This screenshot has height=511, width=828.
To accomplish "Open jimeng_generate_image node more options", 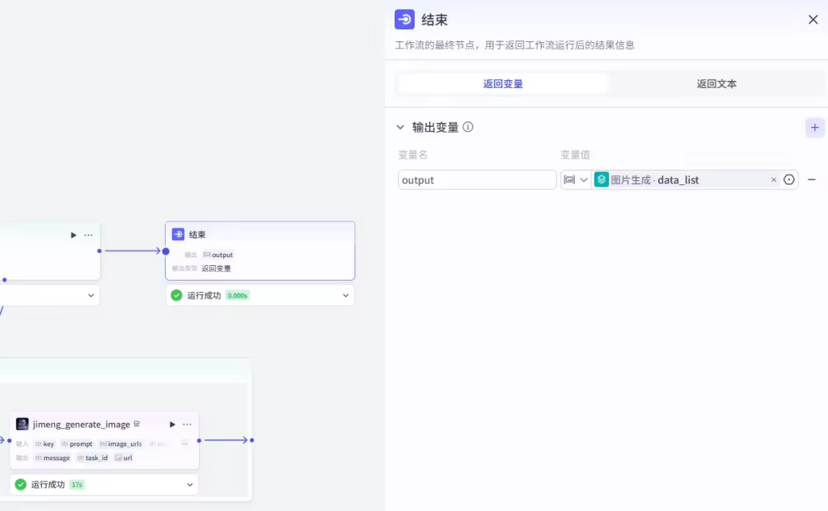I will coord(188,424).
